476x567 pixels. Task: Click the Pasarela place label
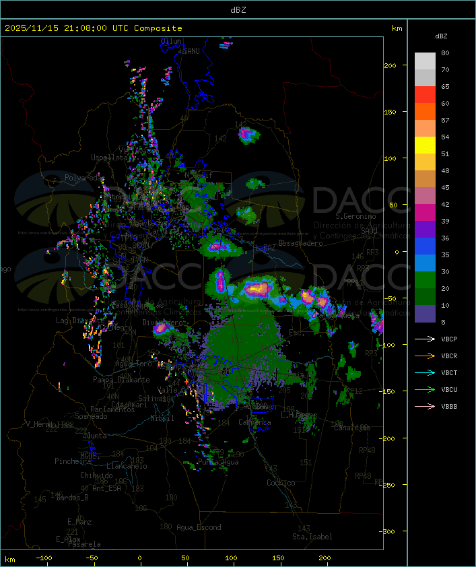(84, 544)
